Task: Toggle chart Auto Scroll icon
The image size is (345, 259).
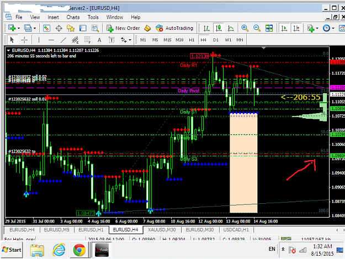Action: 284,28
